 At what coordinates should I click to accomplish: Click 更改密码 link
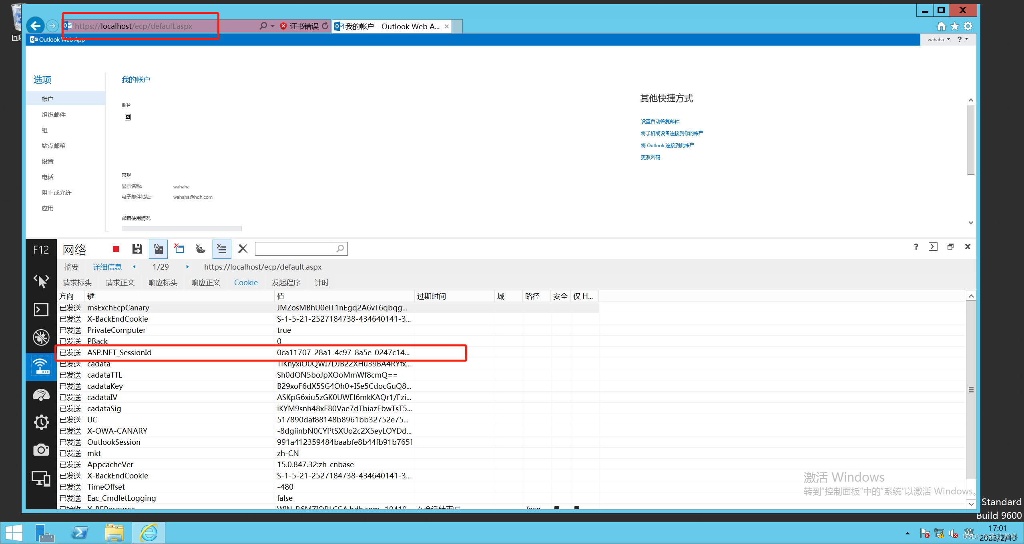click(x=650, y=157)
